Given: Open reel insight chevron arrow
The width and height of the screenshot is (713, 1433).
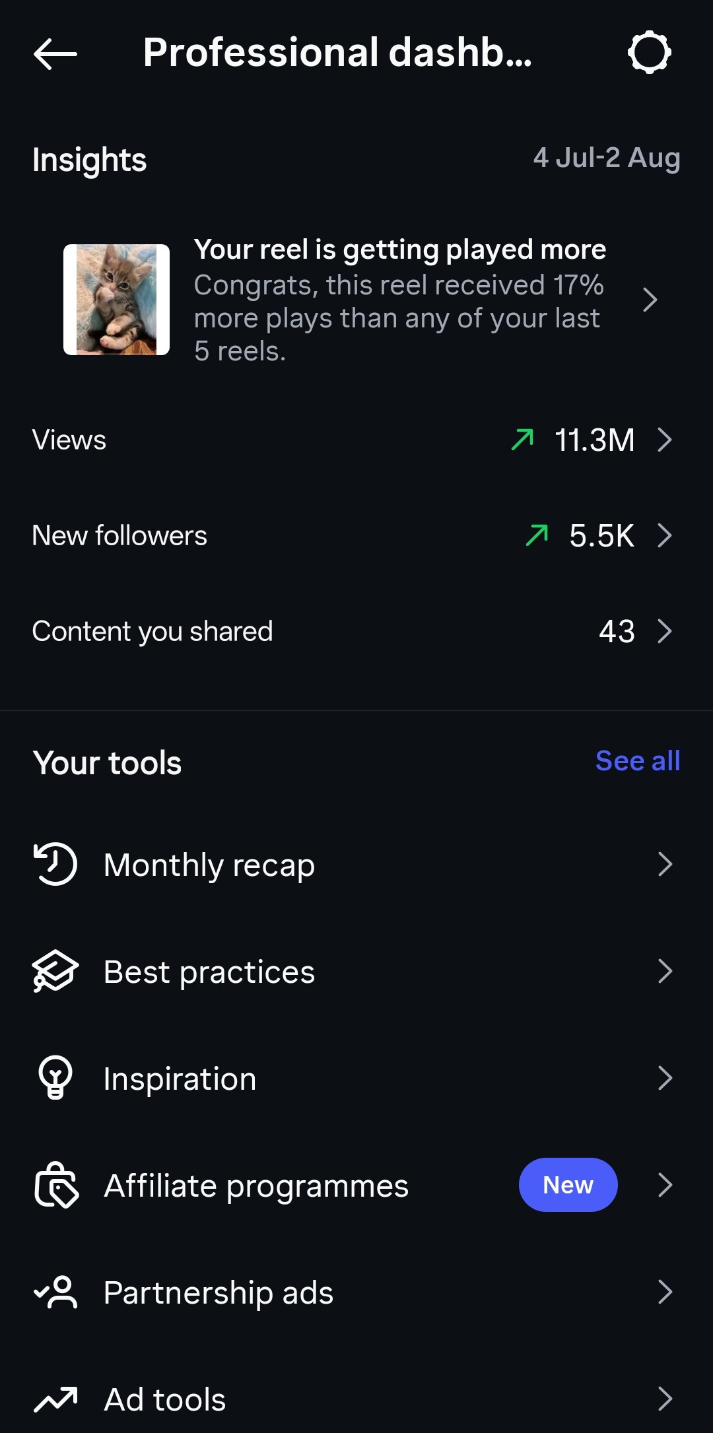Looking at the screenshot, I should 650,300.
